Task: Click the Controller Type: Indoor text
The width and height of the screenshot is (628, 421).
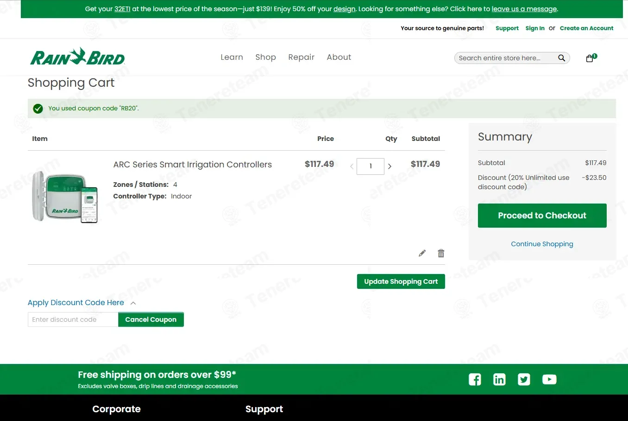Action: tap(152, 196)
